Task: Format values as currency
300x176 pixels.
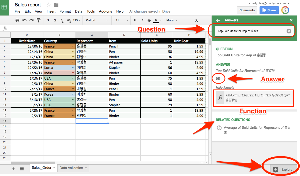Action: pyautogui.click(x=48, y=21)
